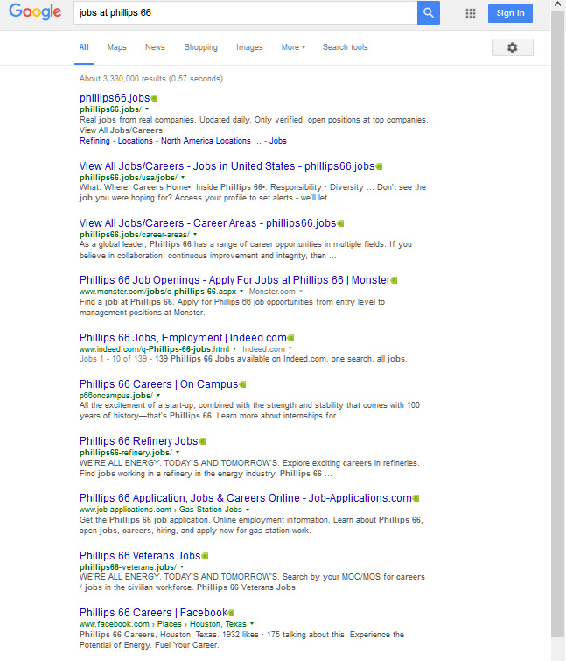Screen dimensions: 566x661
Task: Click green badge icon next to phillips66.jobs title
Action: click(x=155, y=98)
